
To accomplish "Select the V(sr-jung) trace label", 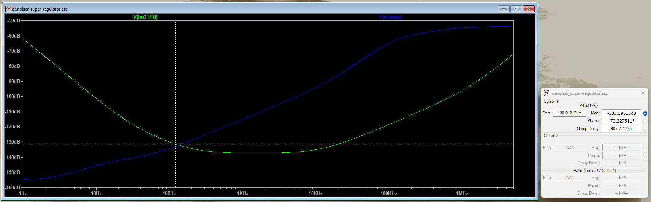I will (390, 17).
